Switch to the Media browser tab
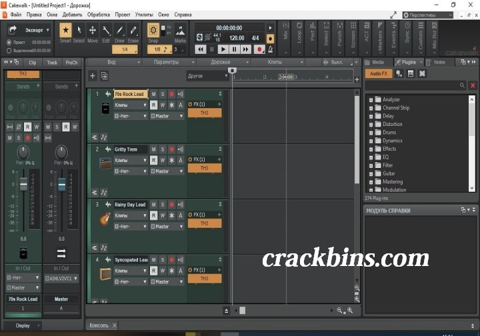 click(x=378, y=62)
